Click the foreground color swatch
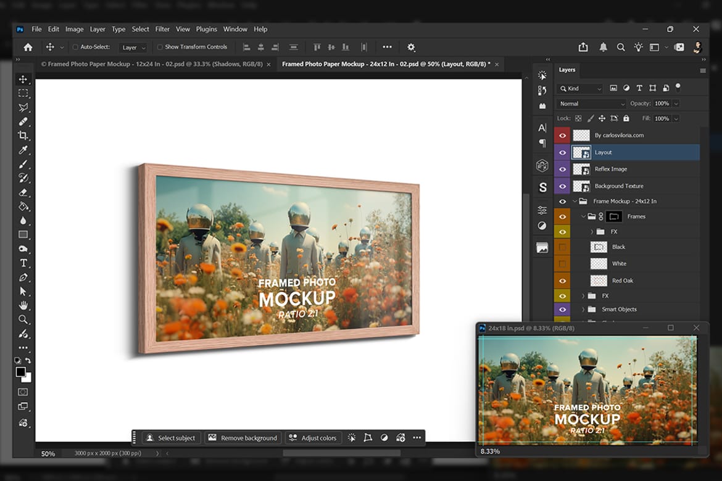Viewport: 722px width, 481px height. (21, 372)
